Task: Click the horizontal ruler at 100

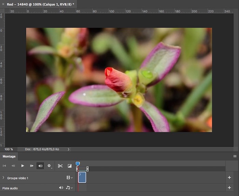Action: 111,11
